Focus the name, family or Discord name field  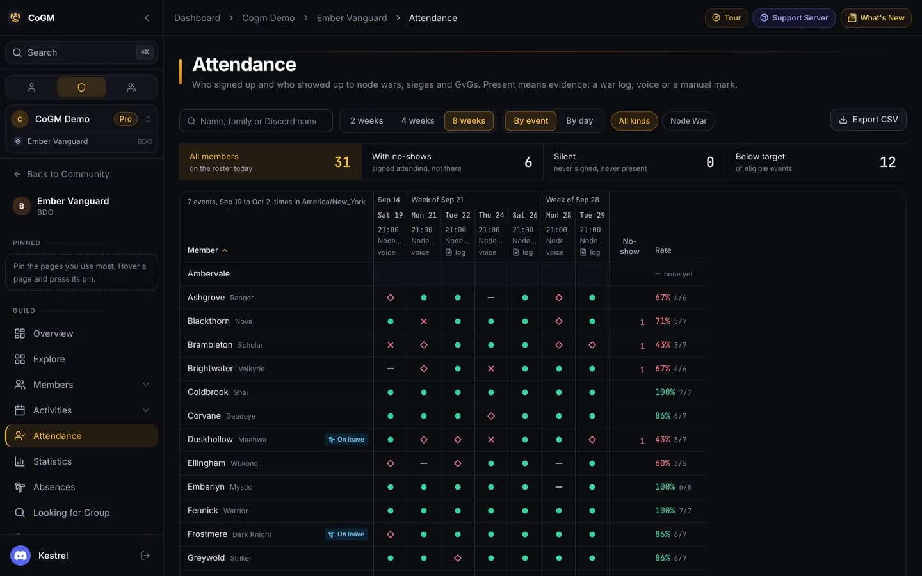(x=256, y=121)
